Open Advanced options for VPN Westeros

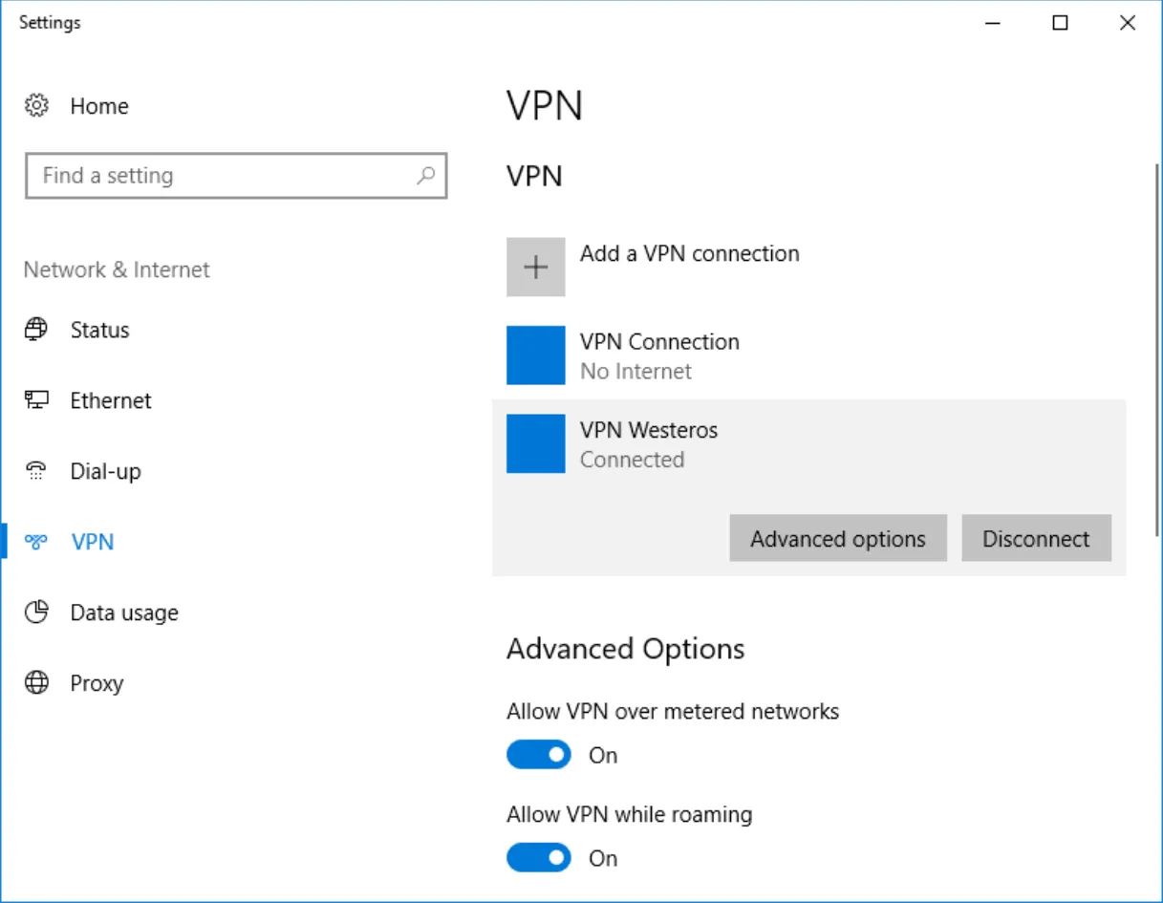[838, 538]
